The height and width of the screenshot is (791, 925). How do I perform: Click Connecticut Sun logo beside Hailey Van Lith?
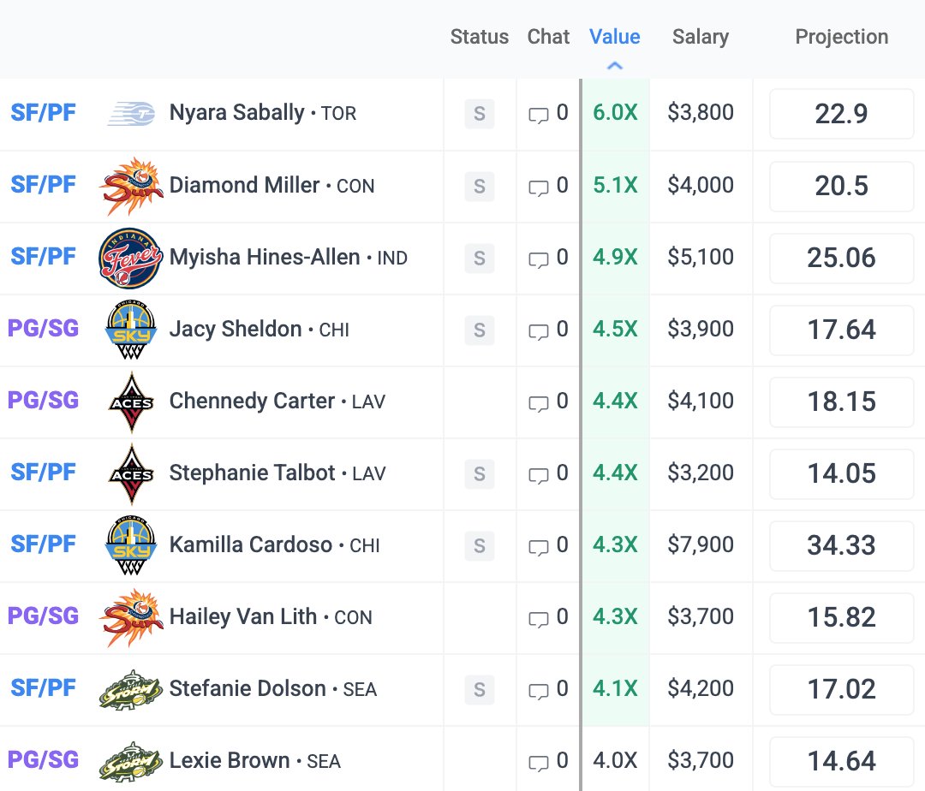(130, 617)
